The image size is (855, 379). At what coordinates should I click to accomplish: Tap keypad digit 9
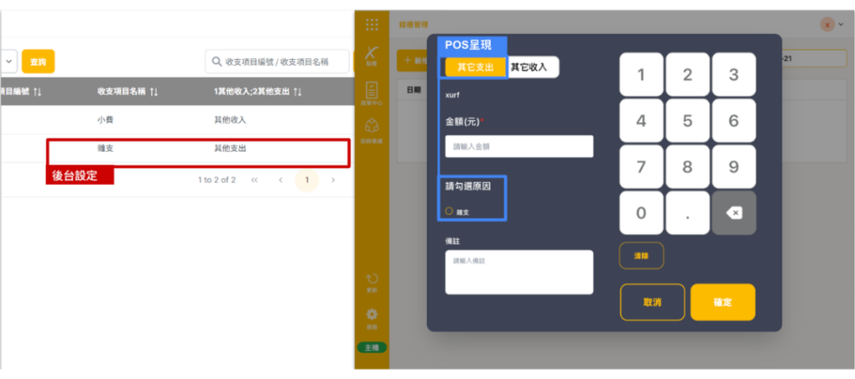(x=734, y=167)
